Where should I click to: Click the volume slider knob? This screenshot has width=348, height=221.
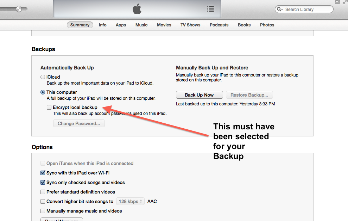pyautogui.click(x=19, y=9)
